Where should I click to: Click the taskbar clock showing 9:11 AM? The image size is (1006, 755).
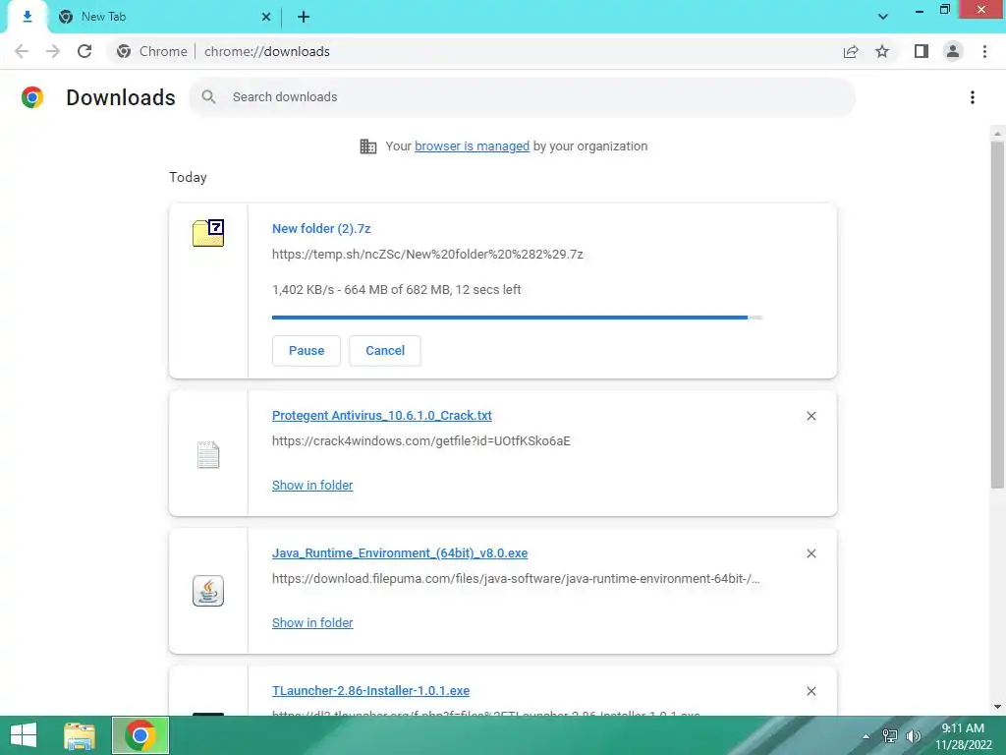(x=963, y=735)
